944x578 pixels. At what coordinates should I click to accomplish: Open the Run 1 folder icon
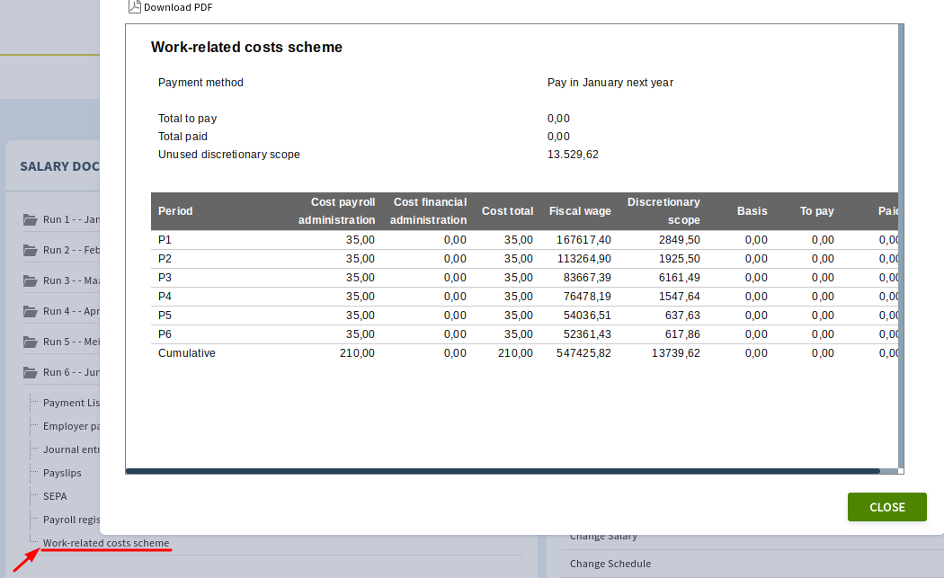point(30,219)
